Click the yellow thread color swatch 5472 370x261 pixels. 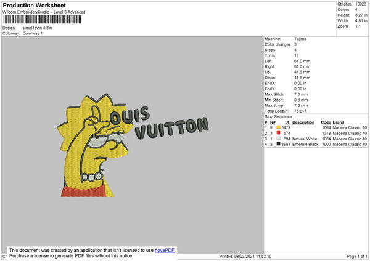click(279, 127)
